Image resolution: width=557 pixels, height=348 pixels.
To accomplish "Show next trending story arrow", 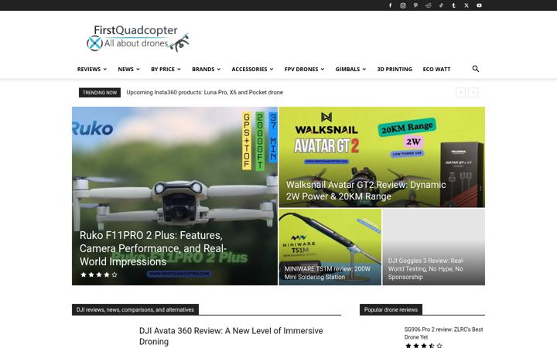I will click(x=473, y=92).
